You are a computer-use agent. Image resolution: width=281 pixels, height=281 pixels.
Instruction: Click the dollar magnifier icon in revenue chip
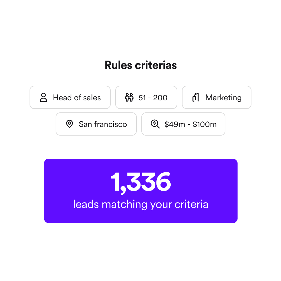(155, 124)
